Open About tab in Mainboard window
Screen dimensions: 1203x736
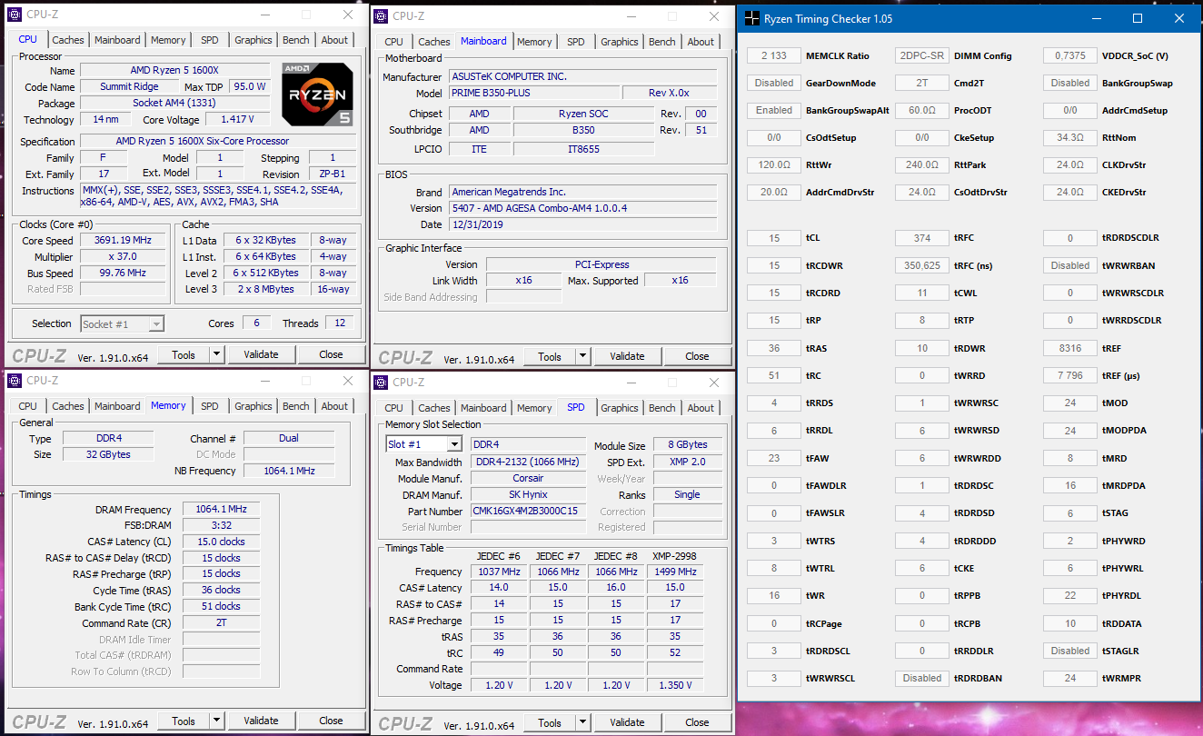[x=701, y=42]
